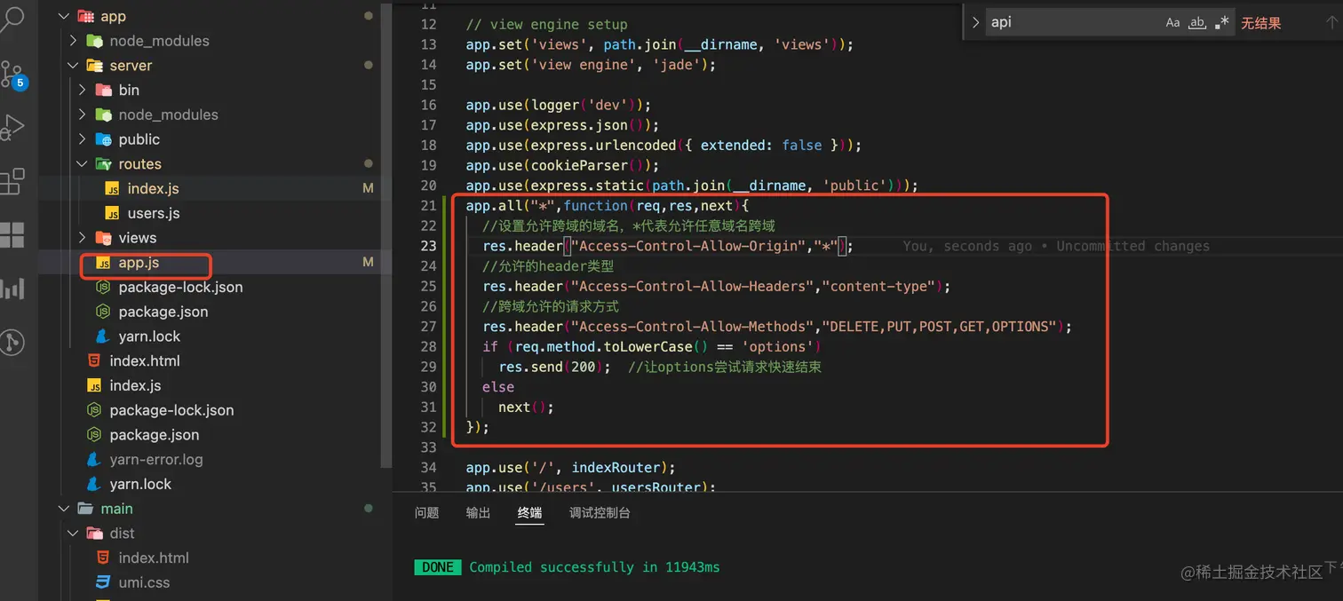
Task: Click line number 23 in the gutter
Action: 428,246
